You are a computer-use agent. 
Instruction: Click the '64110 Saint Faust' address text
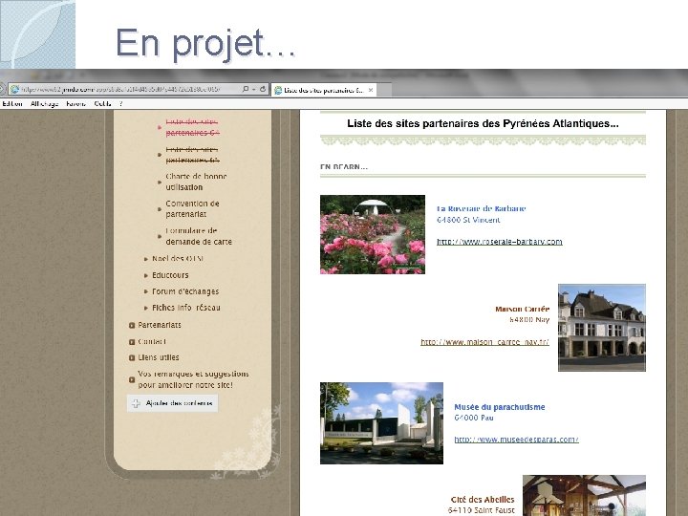(x=482, y=510)
